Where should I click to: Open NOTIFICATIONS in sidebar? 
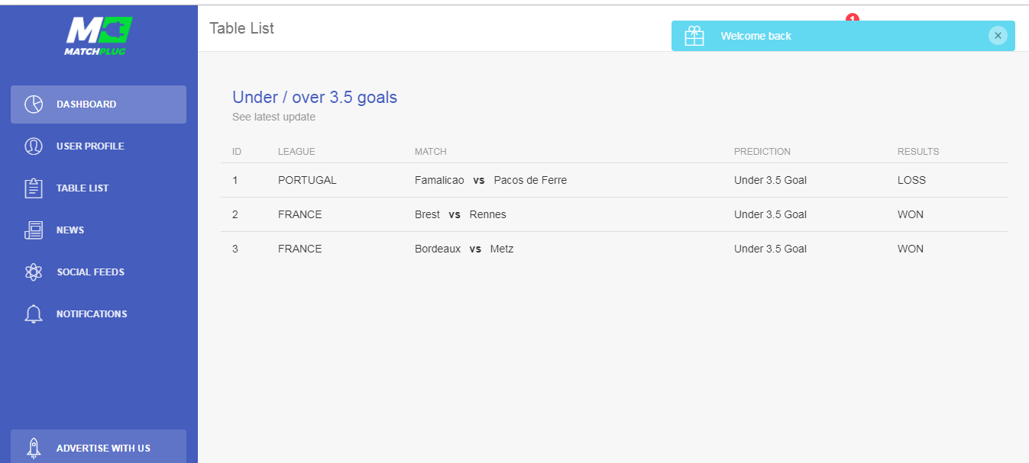pos(99,314)
